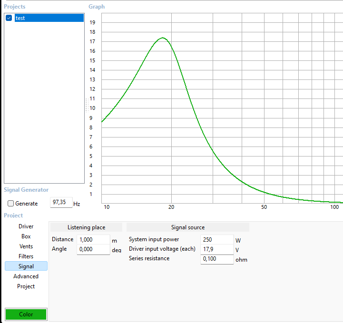Go to the Filters tab

(26, 256)
